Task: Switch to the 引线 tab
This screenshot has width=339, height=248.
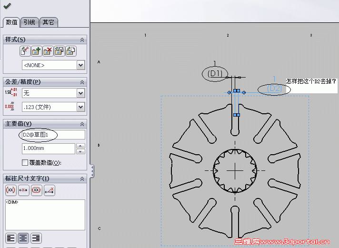Action: pyautogui.click(x=30, y=22)
